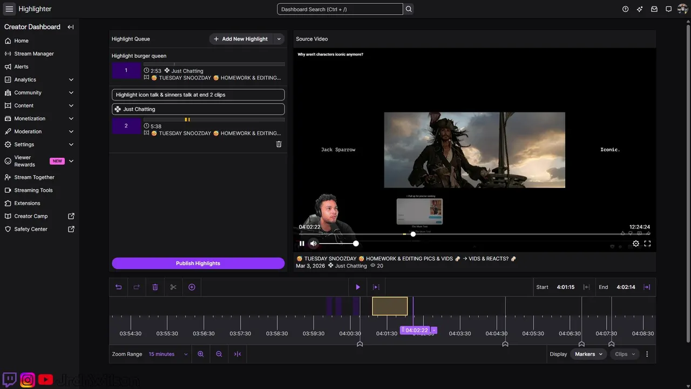Expand the Content sidebar section
The width and height of the screenshot is (691, 389).
(x=71, y=105)
